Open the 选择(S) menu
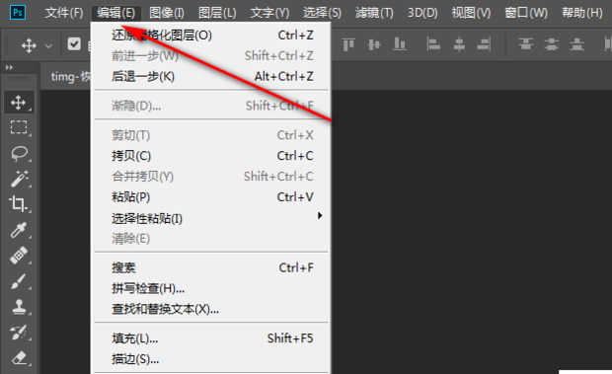612x374 pixels. tap(322, 13)
